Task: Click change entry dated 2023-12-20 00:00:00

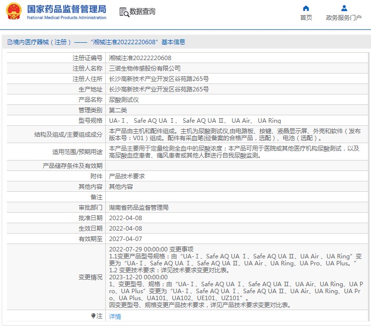Action: pos(138,277)
